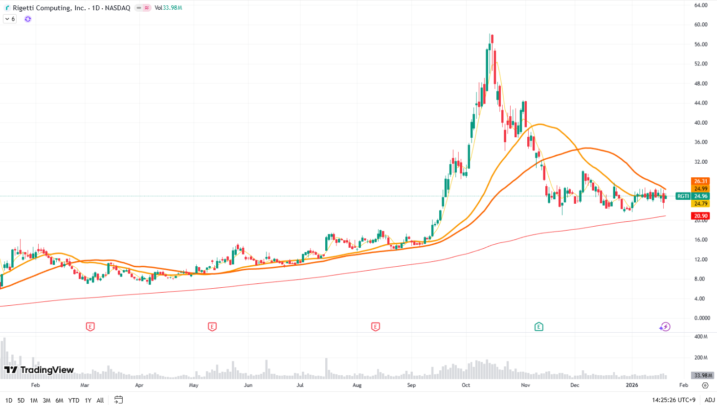Click the 40.00 price axis value
The image size is (717, 405).
pos(701,123)
